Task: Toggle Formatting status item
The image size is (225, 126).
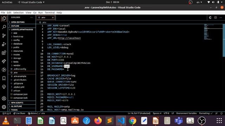Action: click(x=206, y=113)
